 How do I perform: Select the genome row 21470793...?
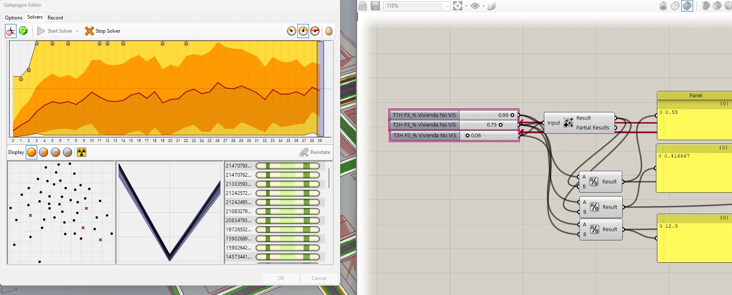coord(274,166)
